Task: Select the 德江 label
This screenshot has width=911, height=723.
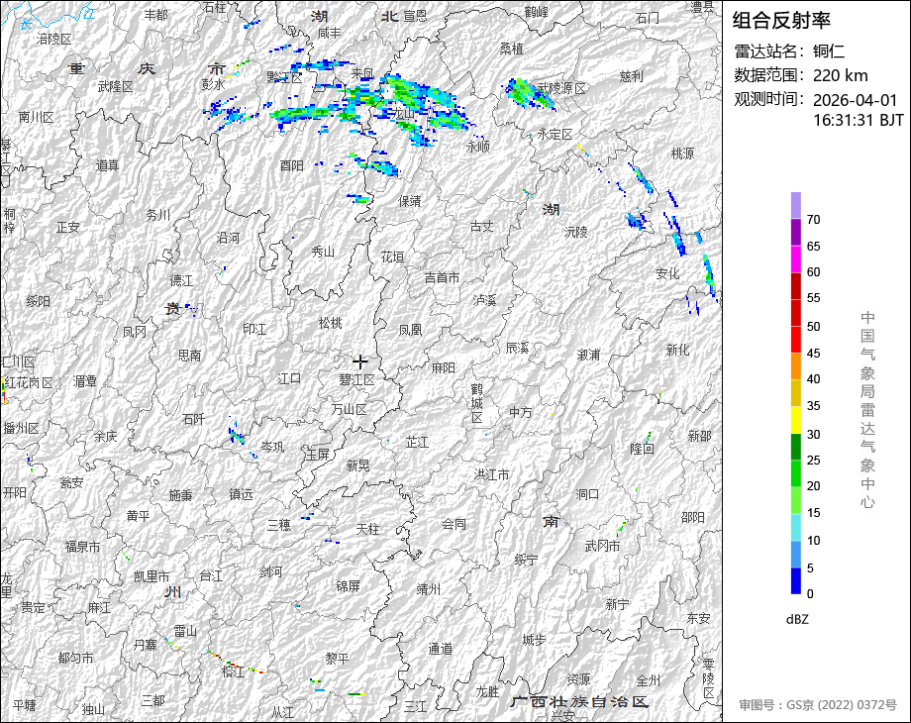Action: [x=181, y=280]
